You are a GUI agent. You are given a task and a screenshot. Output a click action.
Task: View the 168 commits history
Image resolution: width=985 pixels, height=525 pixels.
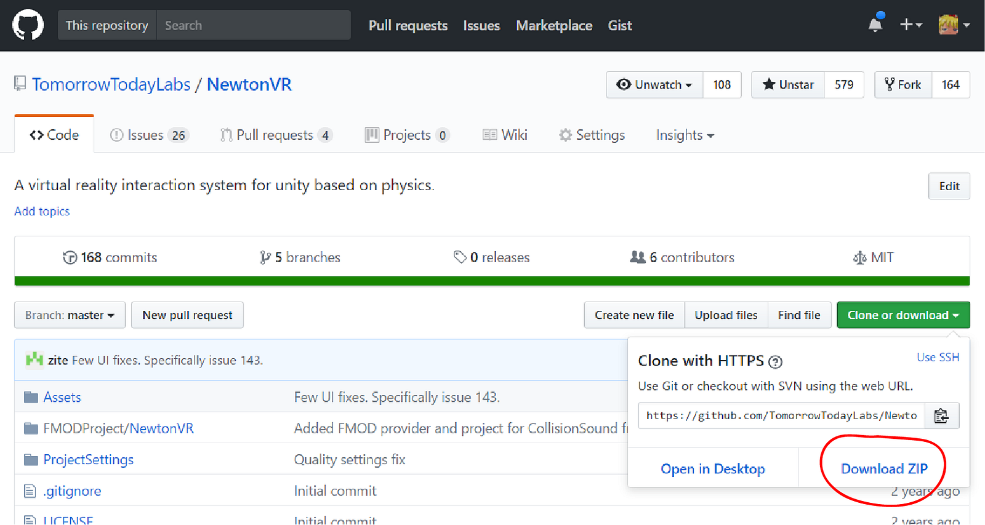110,258
